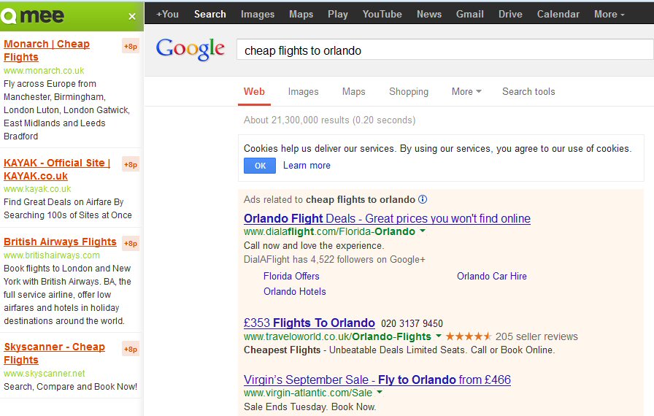Click the +8p reward badge for Skyscanner
The image size is (654, 416).
[131, 350]
